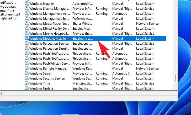This screenshot has width=191, height=115.
Task: Click the services list vertical scrollbar thumb
Action: 175,78
